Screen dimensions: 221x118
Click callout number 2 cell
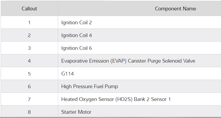[x=29, y=35]
